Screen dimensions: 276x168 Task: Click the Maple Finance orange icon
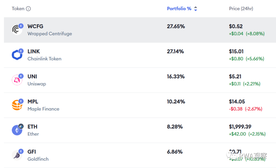[17, 105]
